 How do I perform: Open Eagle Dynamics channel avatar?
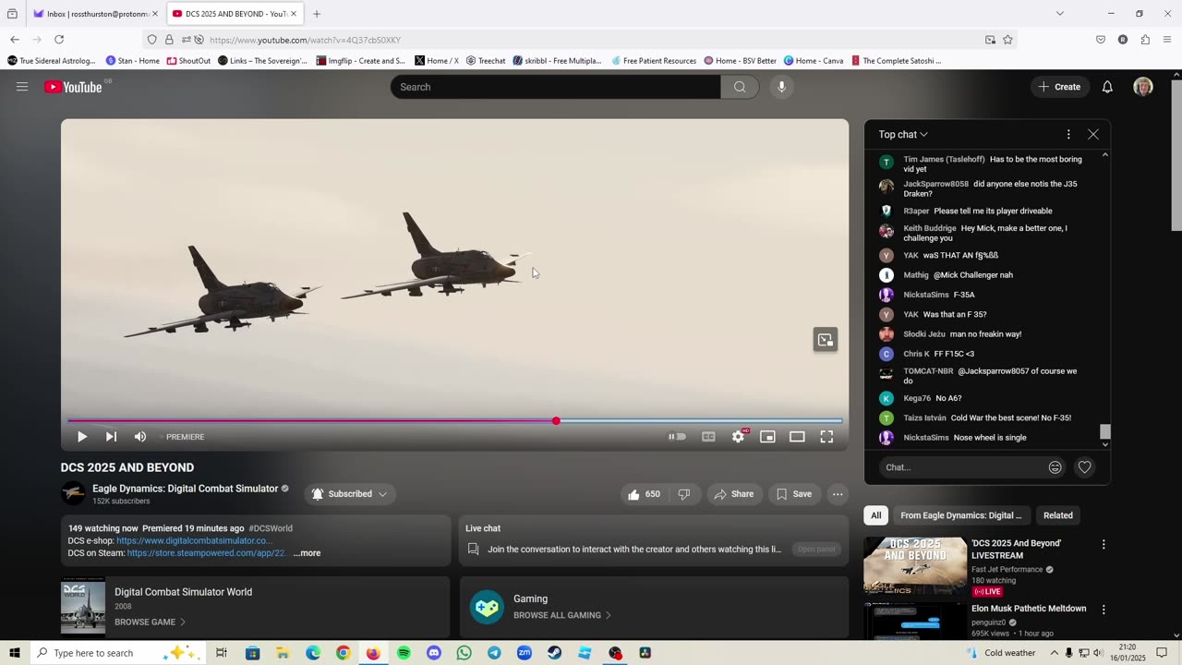(73, 493)
